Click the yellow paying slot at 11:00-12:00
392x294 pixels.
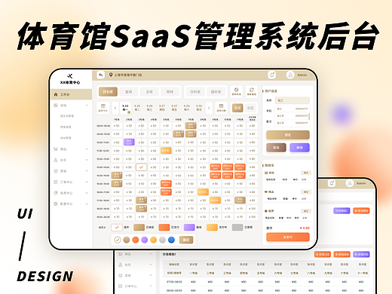[166, 151]
